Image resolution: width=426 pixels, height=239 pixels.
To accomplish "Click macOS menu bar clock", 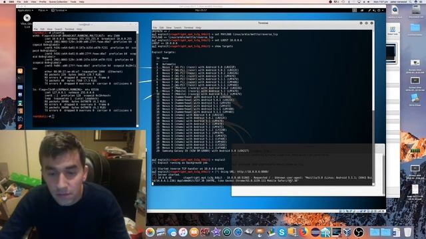I will pos(381,1).
